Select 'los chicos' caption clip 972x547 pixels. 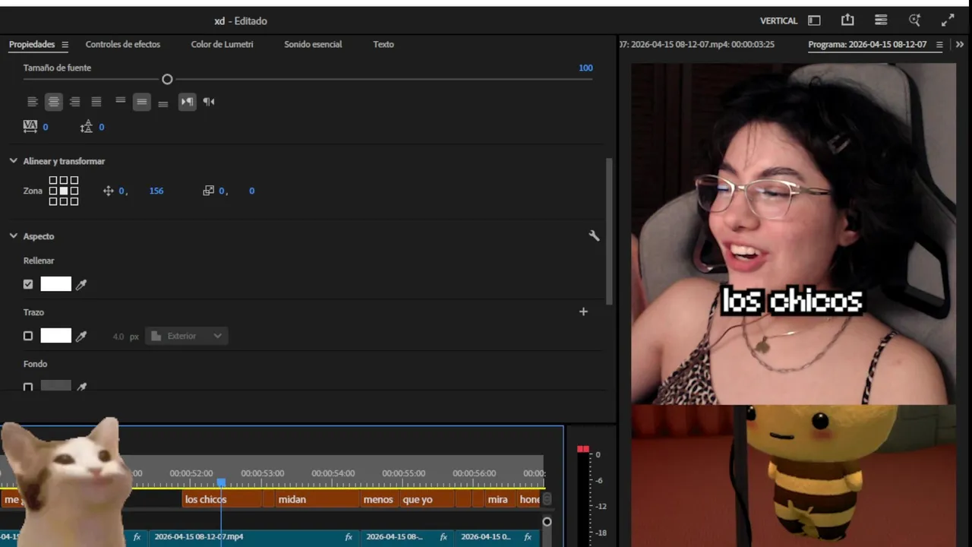[x=222, y=499]
